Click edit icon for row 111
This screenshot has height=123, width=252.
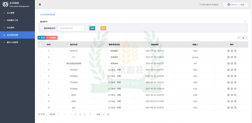pyautogui.click(x=232, y=57)
